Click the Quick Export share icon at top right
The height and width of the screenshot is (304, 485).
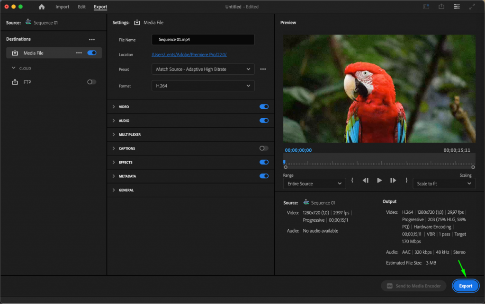click(x=441, y=7)
